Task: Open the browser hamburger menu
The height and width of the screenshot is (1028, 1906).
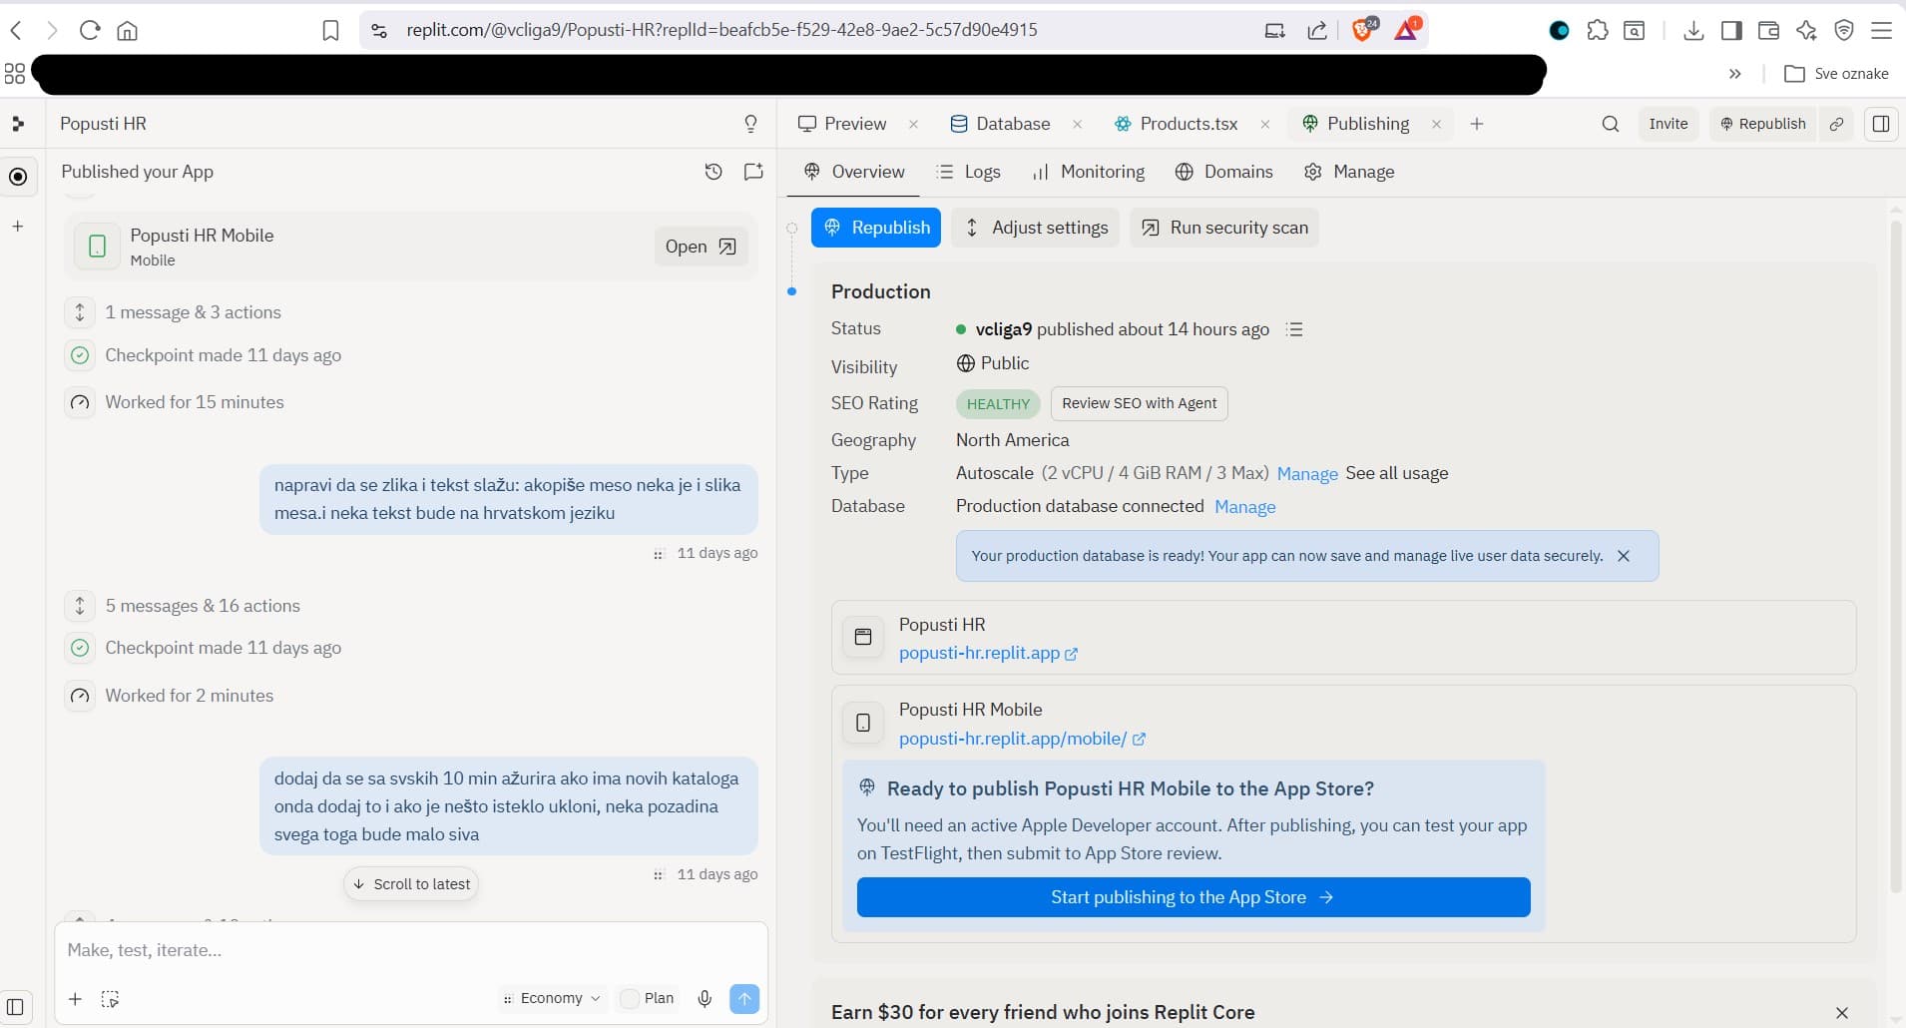Action: pyautogui.click(x=1881, y=30)
